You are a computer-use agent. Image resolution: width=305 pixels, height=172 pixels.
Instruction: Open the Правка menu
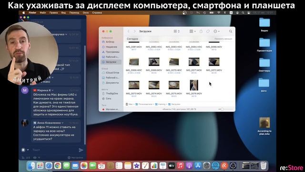[x=53, y=13]
